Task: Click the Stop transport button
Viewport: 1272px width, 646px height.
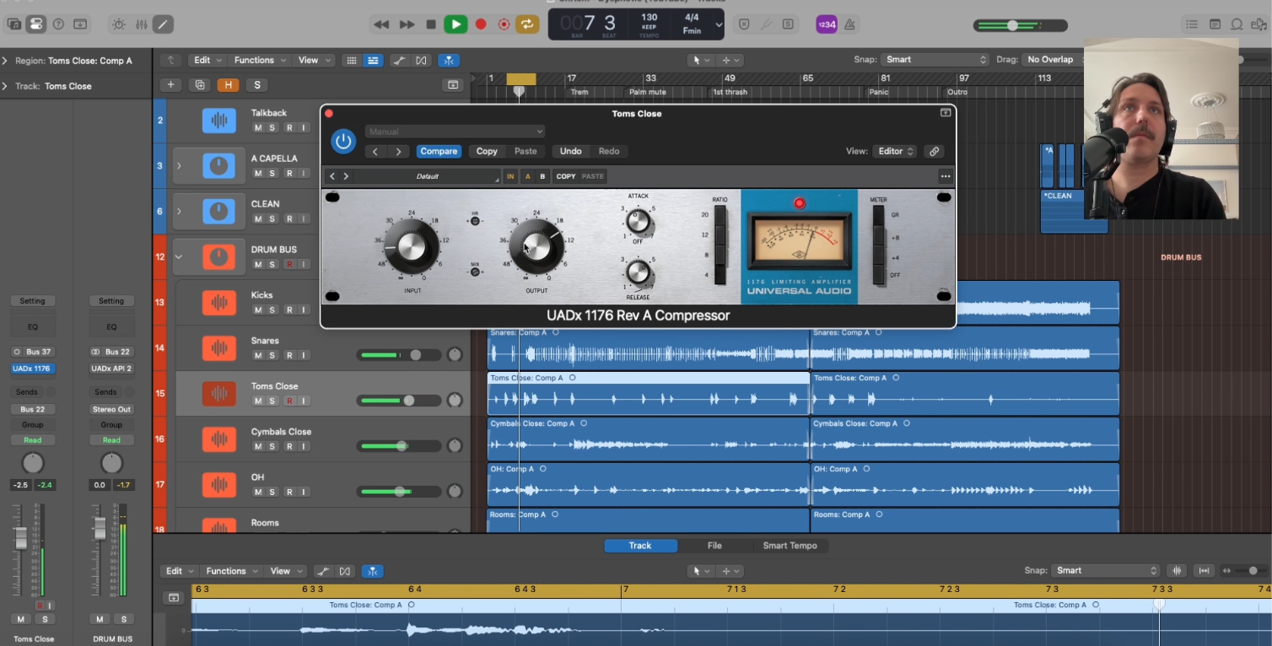Action: pyautogui.click(x=431, y=24)
